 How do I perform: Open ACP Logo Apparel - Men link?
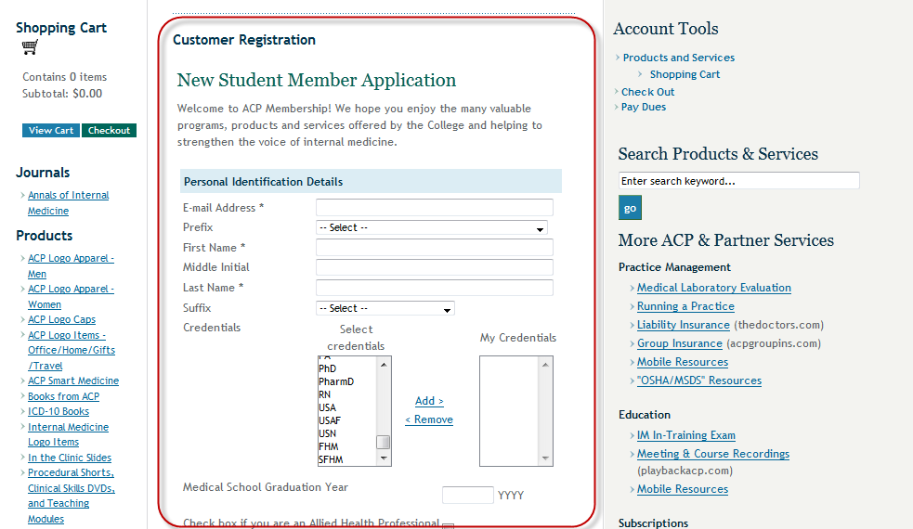(x=71, y=266)
